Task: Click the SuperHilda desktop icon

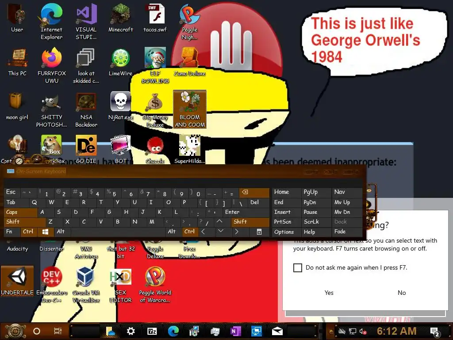Action: (x=189, y=150)
